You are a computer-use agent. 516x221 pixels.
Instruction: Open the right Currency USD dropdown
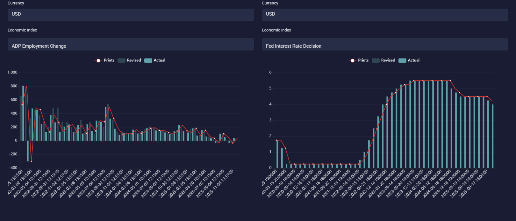(385, 14)
